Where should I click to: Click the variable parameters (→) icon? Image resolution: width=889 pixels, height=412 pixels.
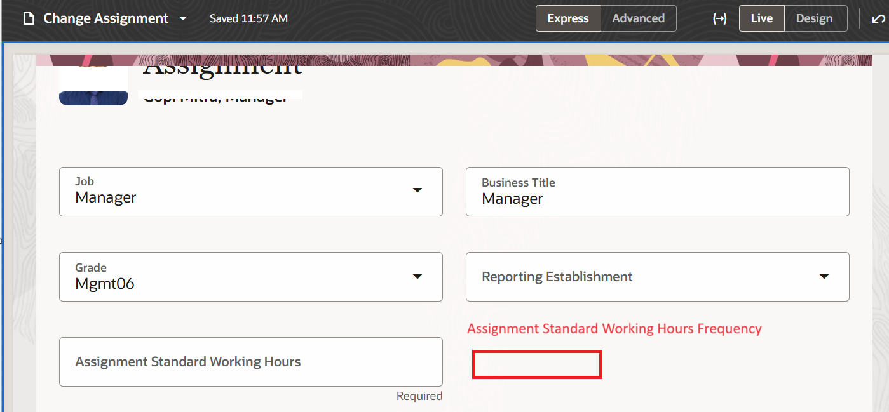[x=719, y=18]
